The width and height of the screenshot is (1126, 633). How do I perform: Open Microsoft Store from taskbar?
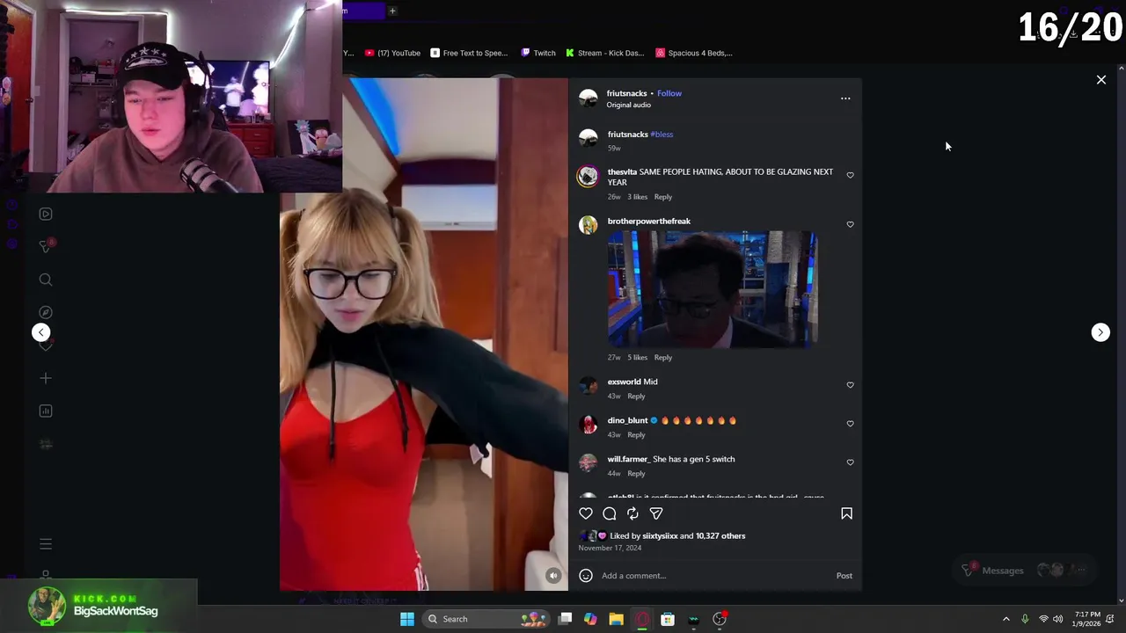668,619
